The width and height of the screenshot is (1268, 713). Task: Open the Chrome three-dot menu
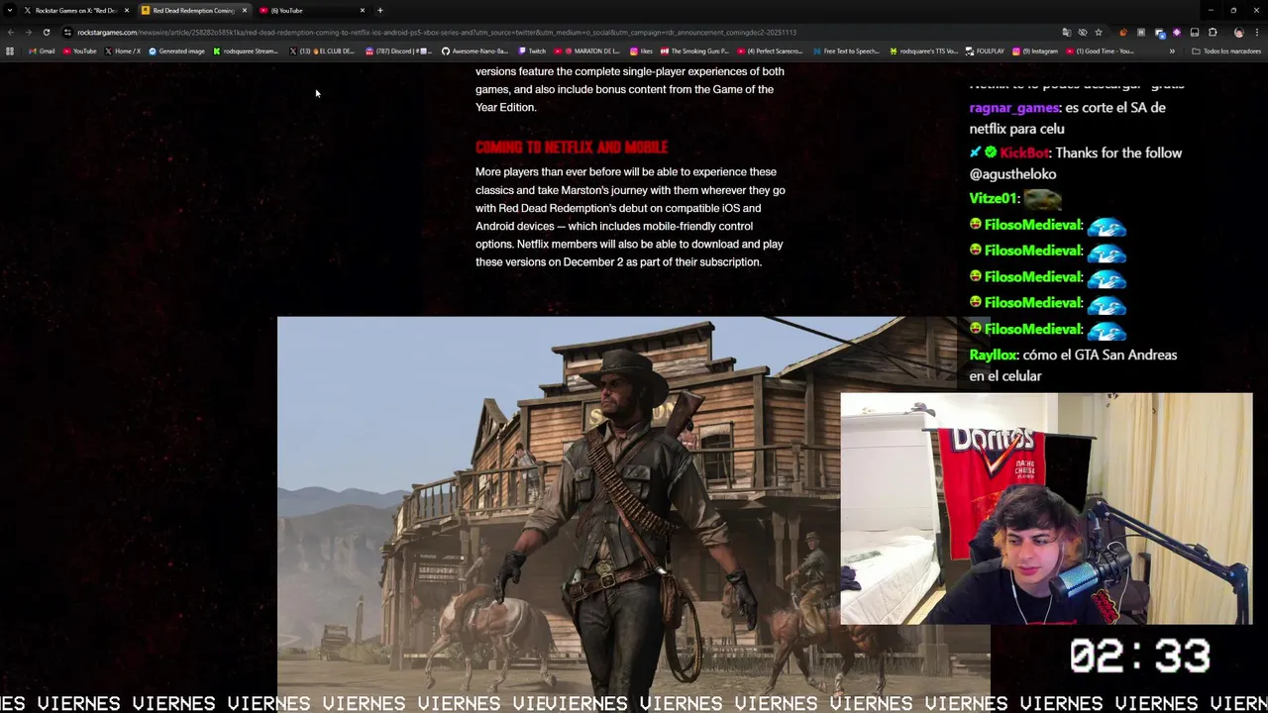pos(1257,32)
